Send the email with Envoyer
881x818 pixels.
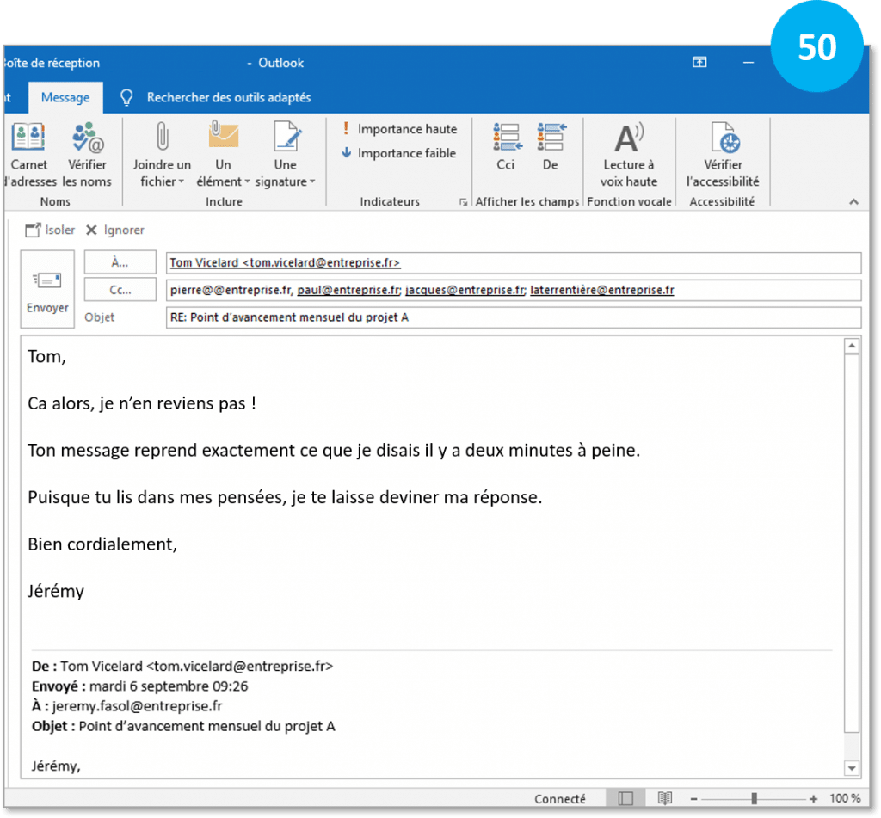click(47, 289)
